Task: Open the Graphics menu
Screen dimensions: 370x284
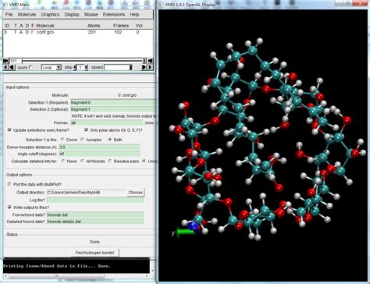Action: [x=50, y=15]
